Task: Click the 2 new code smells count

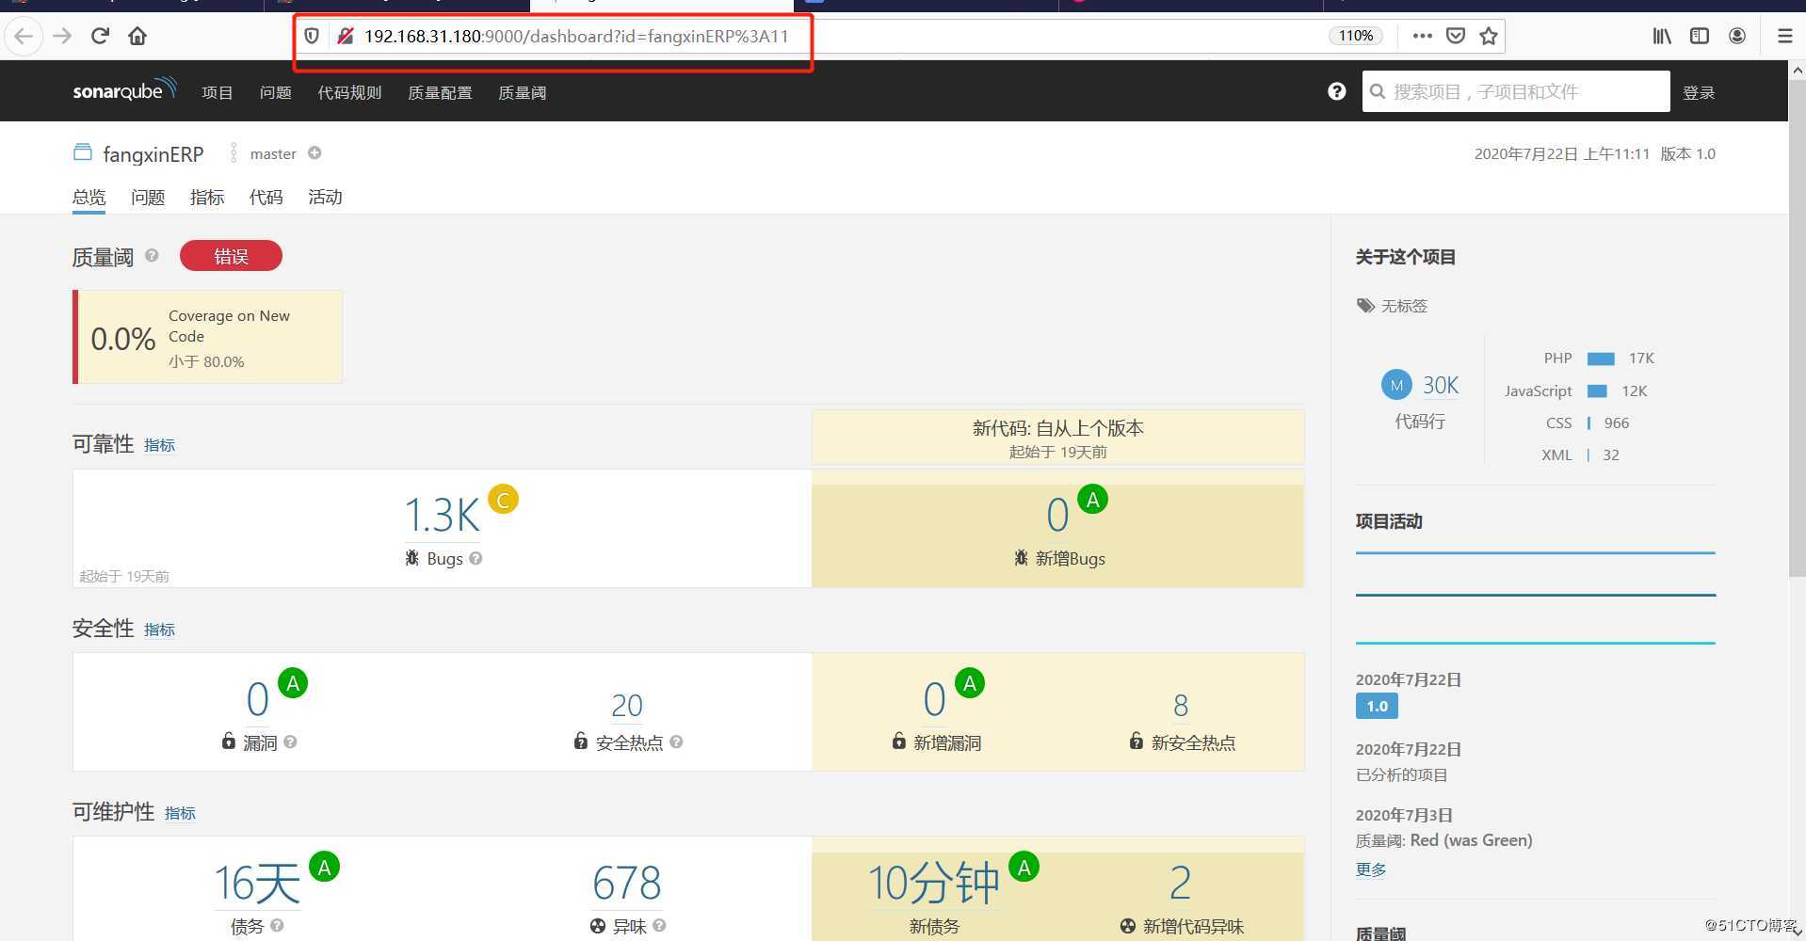Action: pos(1181,883)
